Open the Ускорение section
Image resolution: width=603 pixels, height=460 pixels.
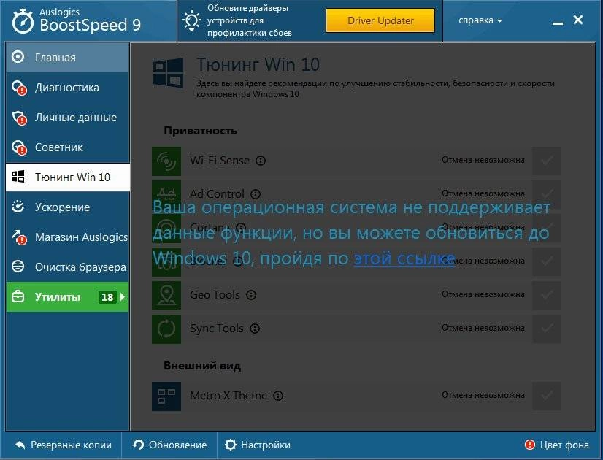click(68, 207)
